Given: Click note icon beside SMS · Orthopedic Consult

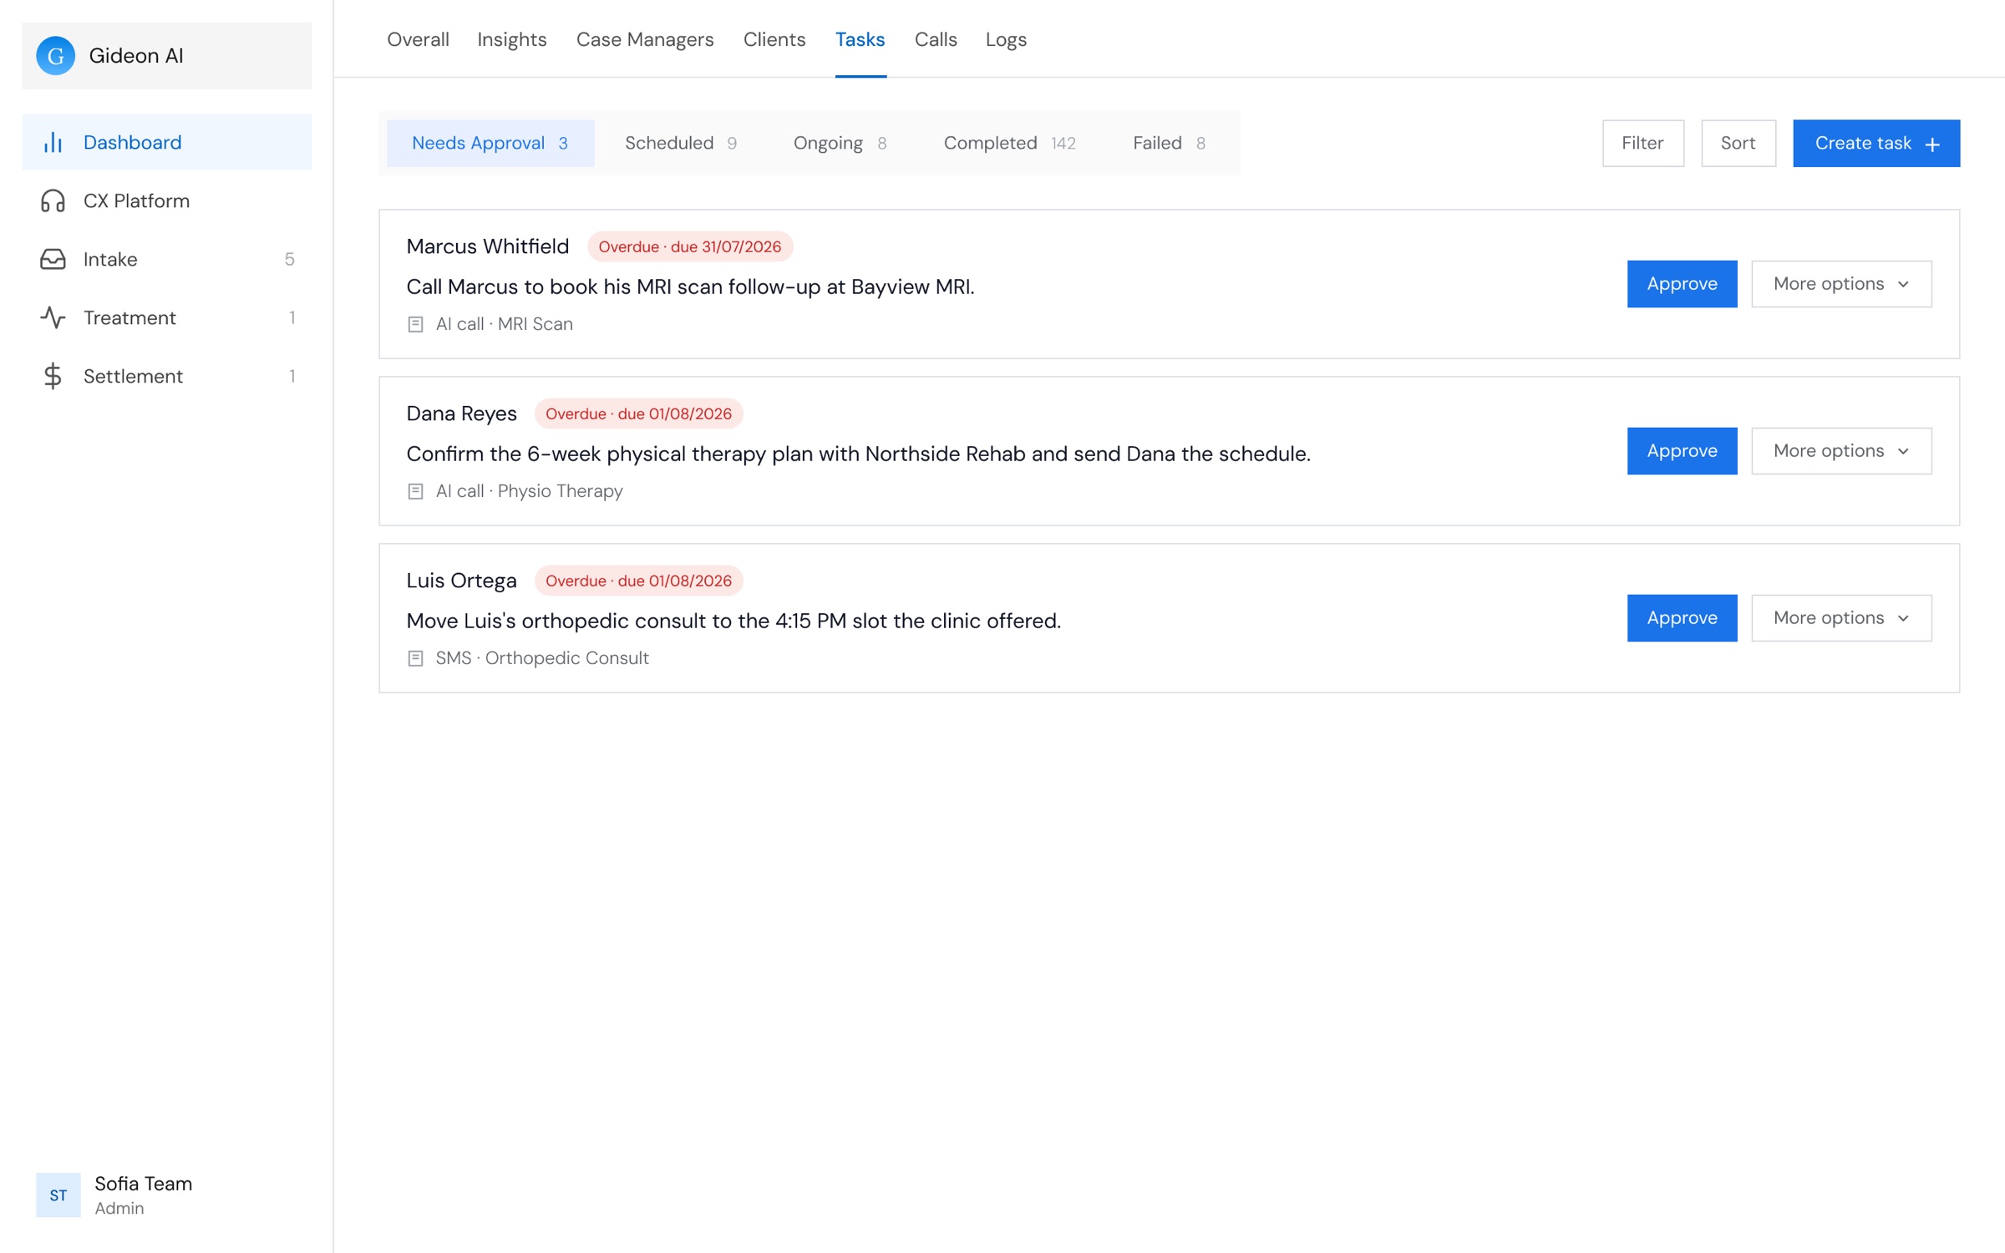Looking at the screenshot, I should pos(415,658).
